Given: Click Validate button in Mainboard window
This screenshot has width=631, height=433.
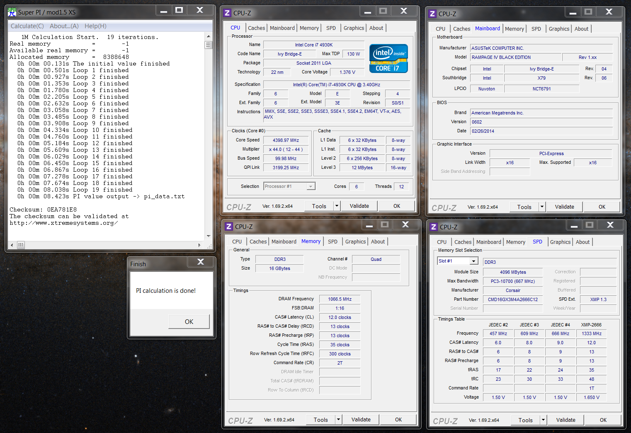Looking at the screenshot, I should click(565, 207).
